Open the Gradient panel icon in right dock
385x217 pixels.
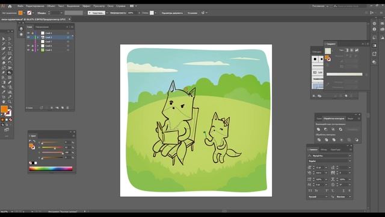[x=374, y=46]
